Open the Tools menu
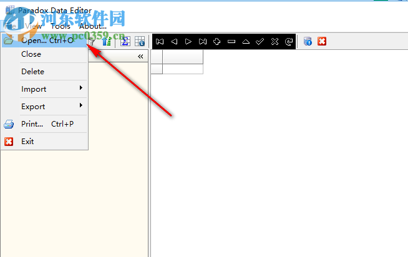 (x=61, y=26)
